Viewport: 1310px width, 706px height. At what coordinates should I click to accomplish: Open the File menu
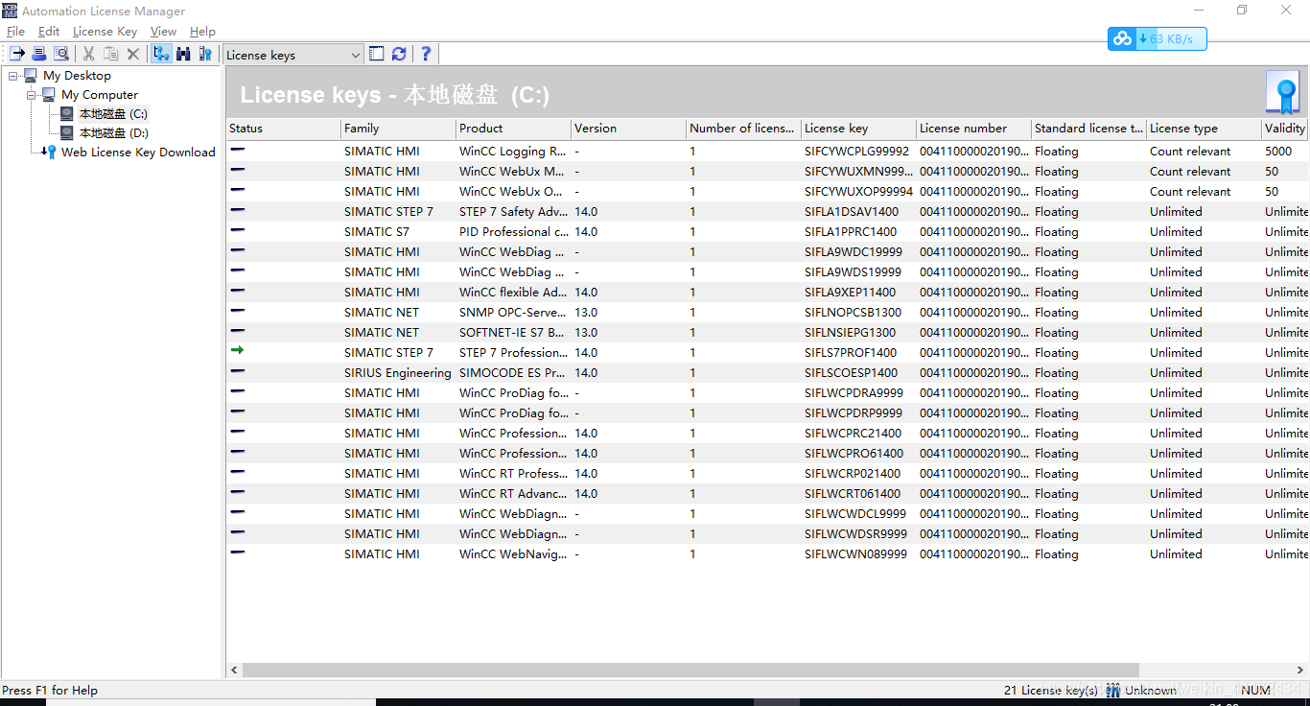15,32
